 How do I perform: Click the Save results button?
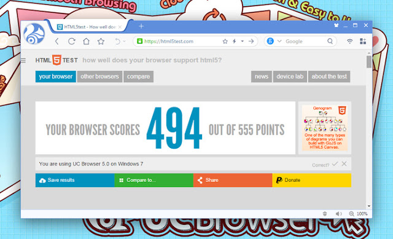tap(75, 180)
